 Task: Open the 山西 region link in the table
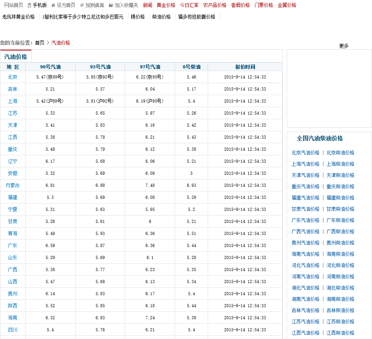[x=12, y=282]
